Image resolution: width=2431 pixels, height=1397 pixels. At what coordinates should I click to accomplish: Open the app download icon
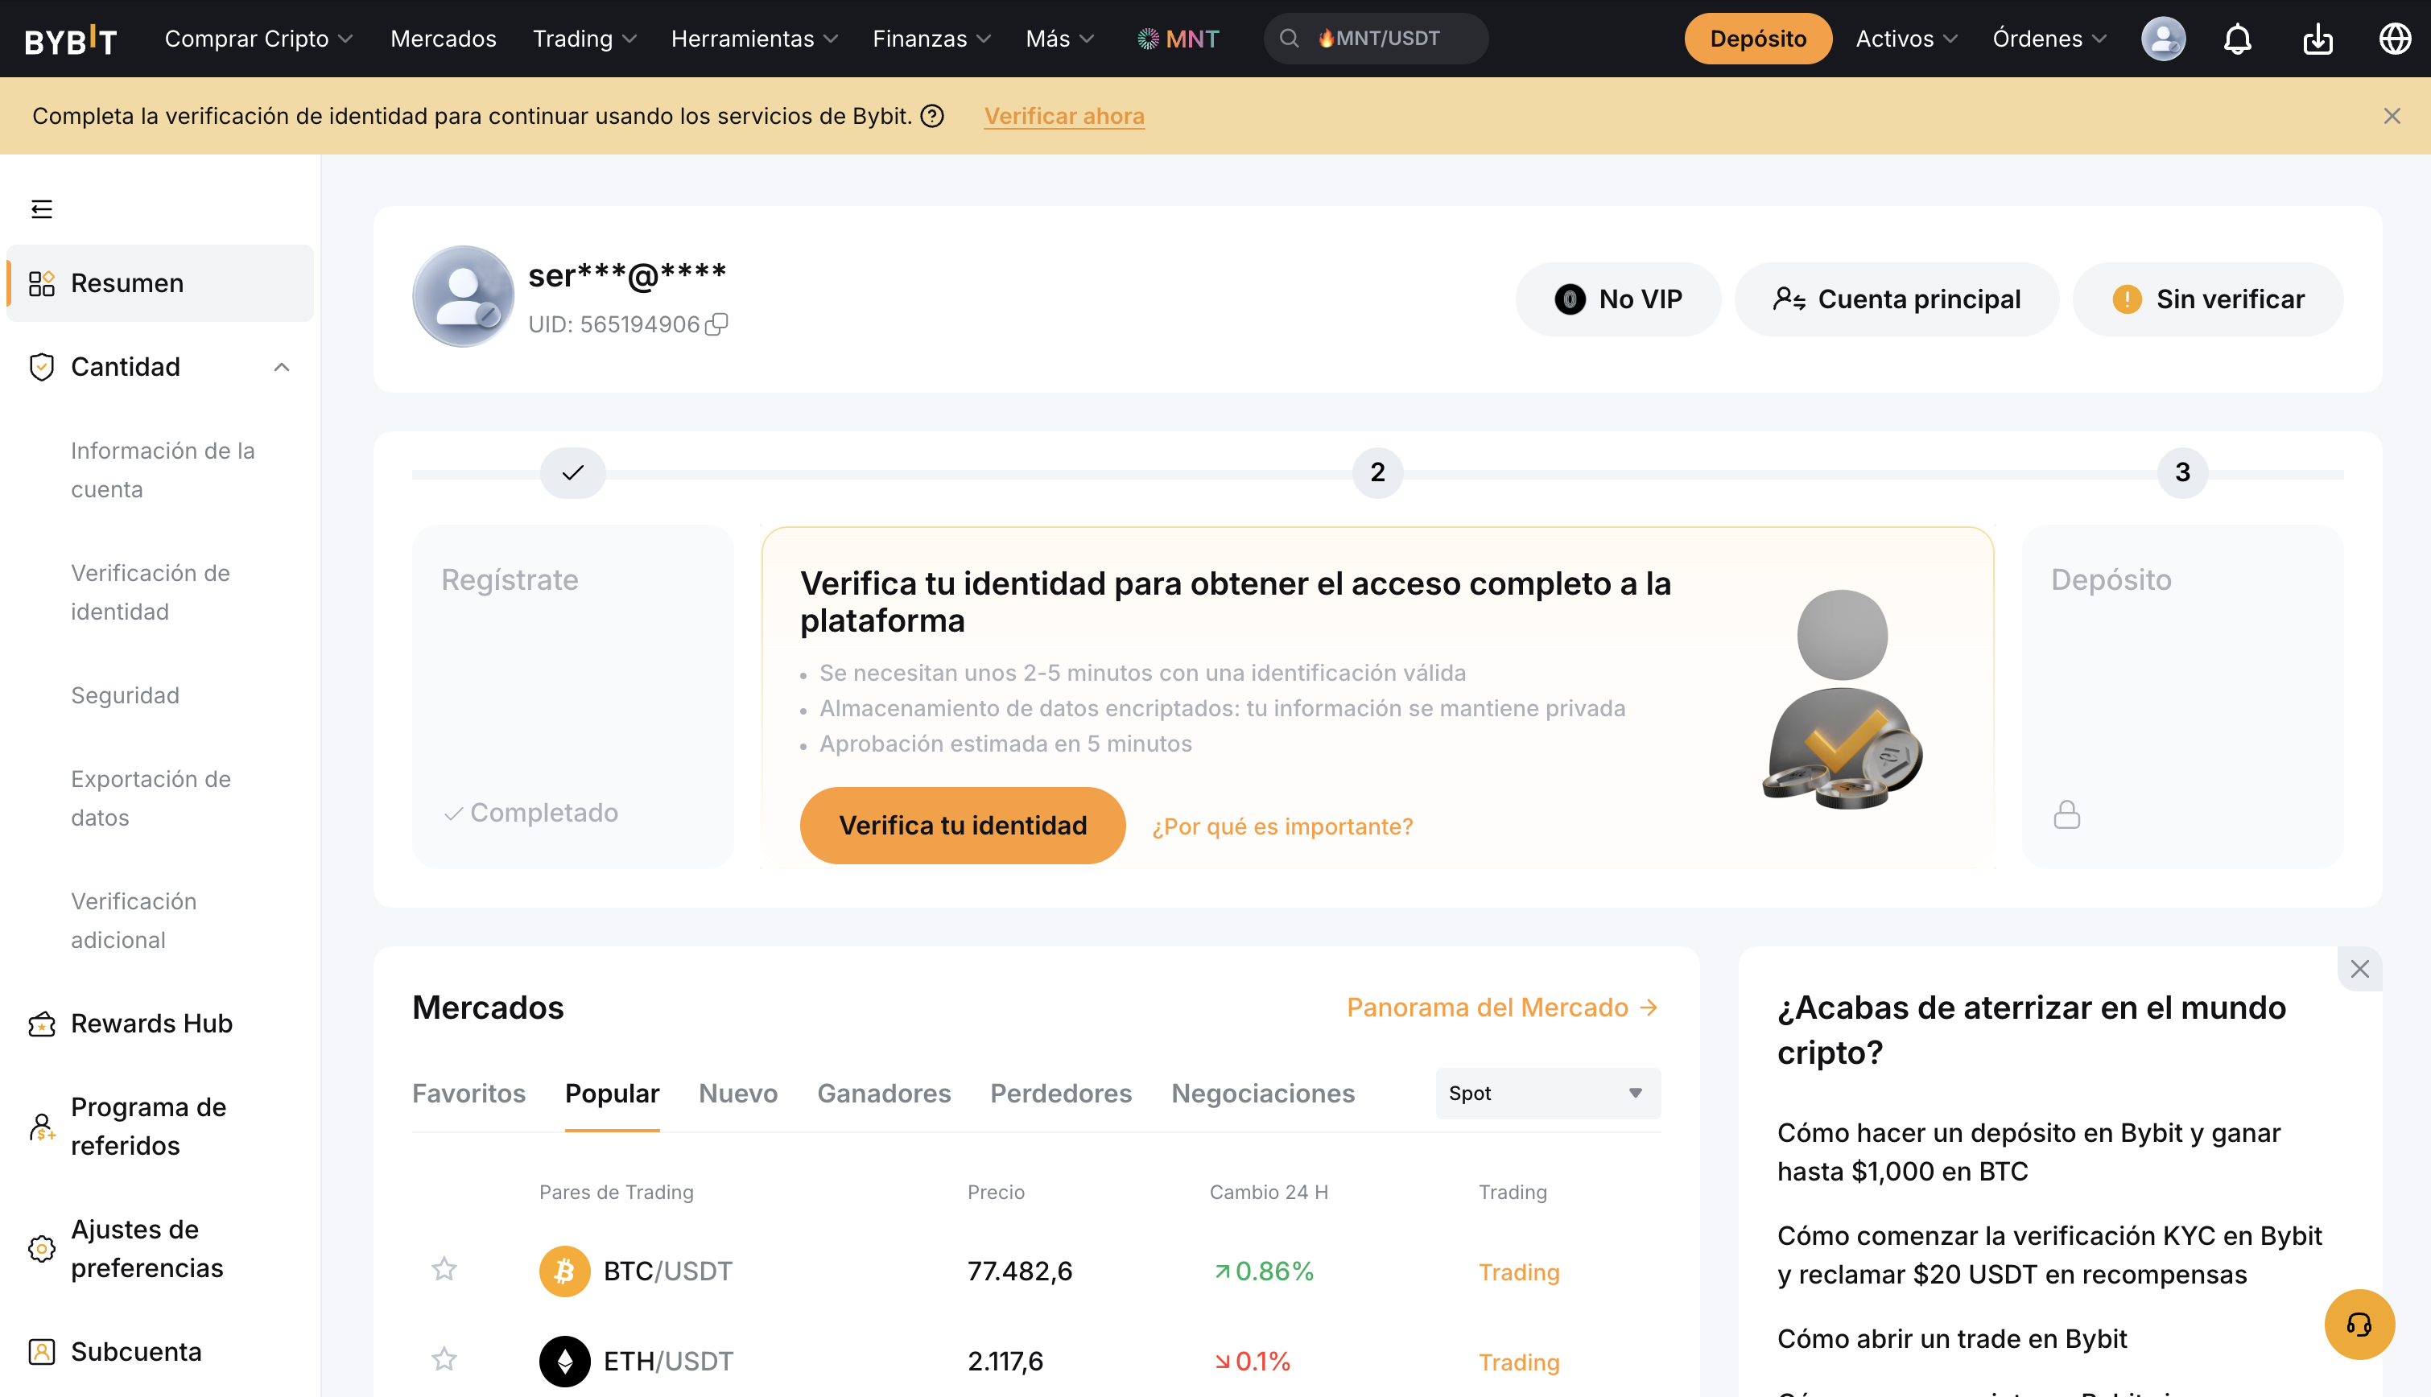(x=2317, y=39)
